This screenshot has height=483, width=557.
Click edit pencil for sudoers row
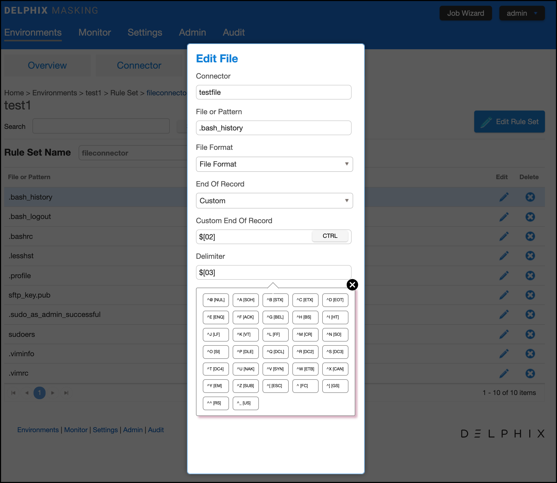(x=504, y=334)
